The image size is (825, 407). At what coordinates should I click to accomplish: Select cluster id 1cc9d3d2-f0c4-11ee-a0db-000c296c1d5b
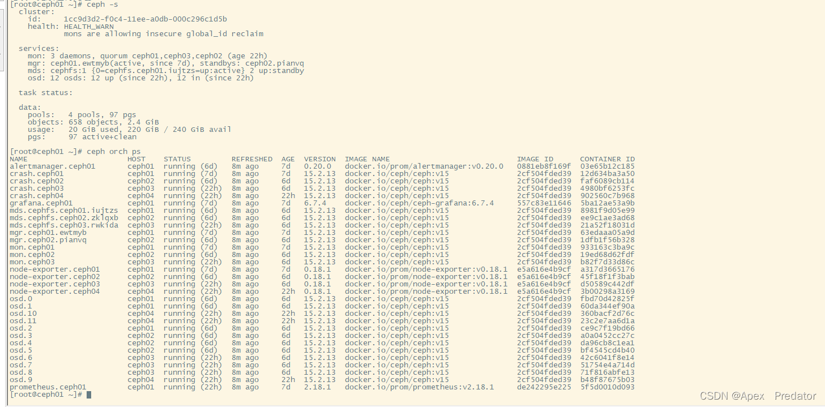pyautogui.click(x=146, y=19)
